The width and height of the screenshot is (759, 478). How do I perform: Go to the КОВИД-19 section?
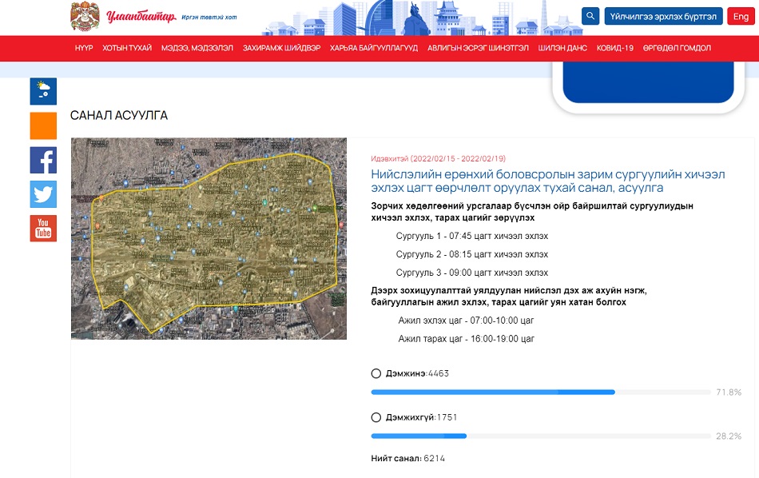(x=615, y=48)
